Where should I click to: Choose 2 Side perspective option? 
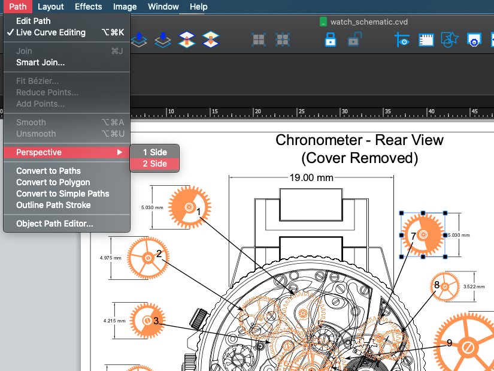[x=154, y=164]
